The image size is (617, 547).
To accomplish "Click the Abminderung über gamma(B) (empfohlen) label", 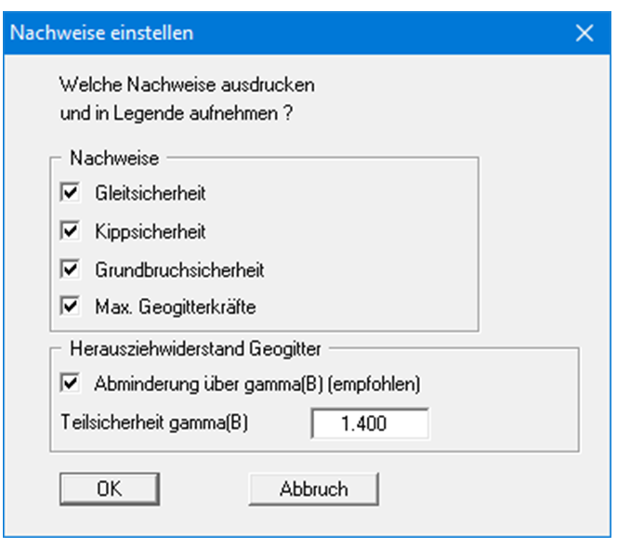I will [x=261, y=382].
